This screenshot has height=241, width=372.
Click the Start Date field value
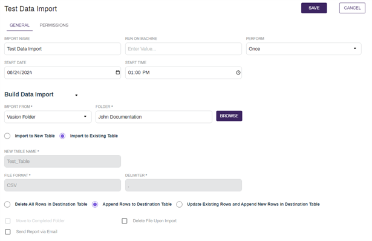19,73
